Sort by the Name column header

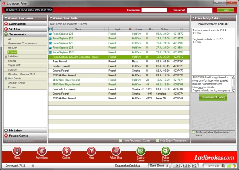coord(78,29)
